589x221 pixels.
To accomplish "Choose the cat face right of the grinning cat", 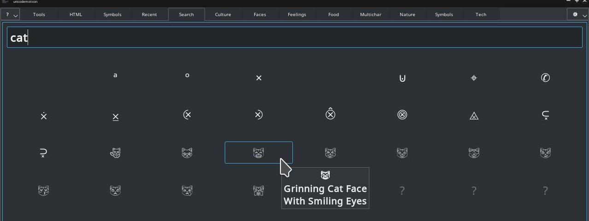I will point(330,153).
